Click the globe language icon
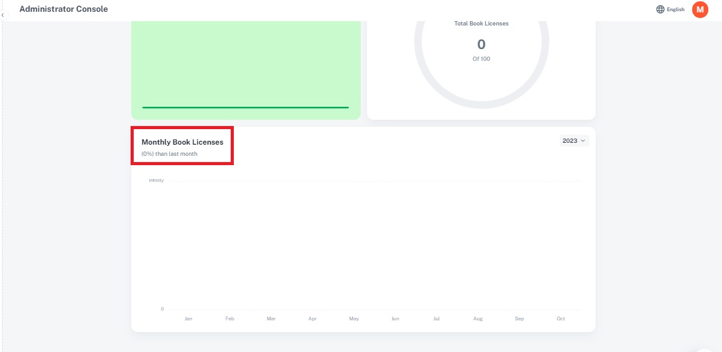The height and width of the screenshot is (352, 722). click(x=660, y=9)
